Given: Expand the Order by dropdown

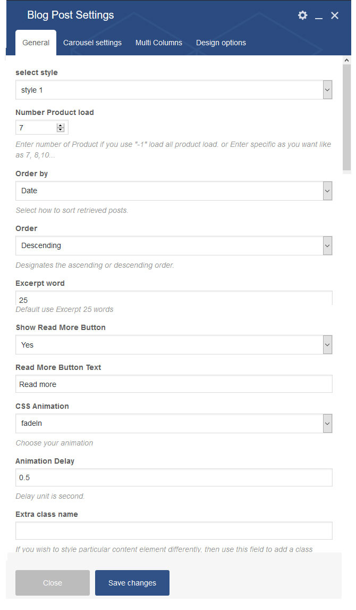Looking at the screenshot, I should (174, 191).
